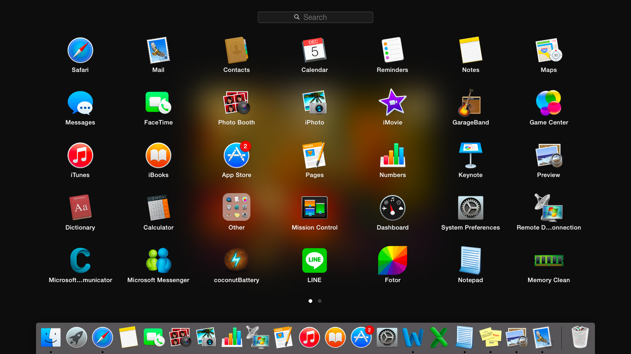Launch iTunes from the Launchpad grid
Screen dimensions: 631x354
click(80, 155)
